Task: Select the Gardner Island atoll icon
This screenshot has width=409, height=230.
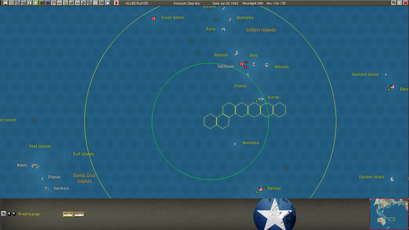Action: [392, 179]
